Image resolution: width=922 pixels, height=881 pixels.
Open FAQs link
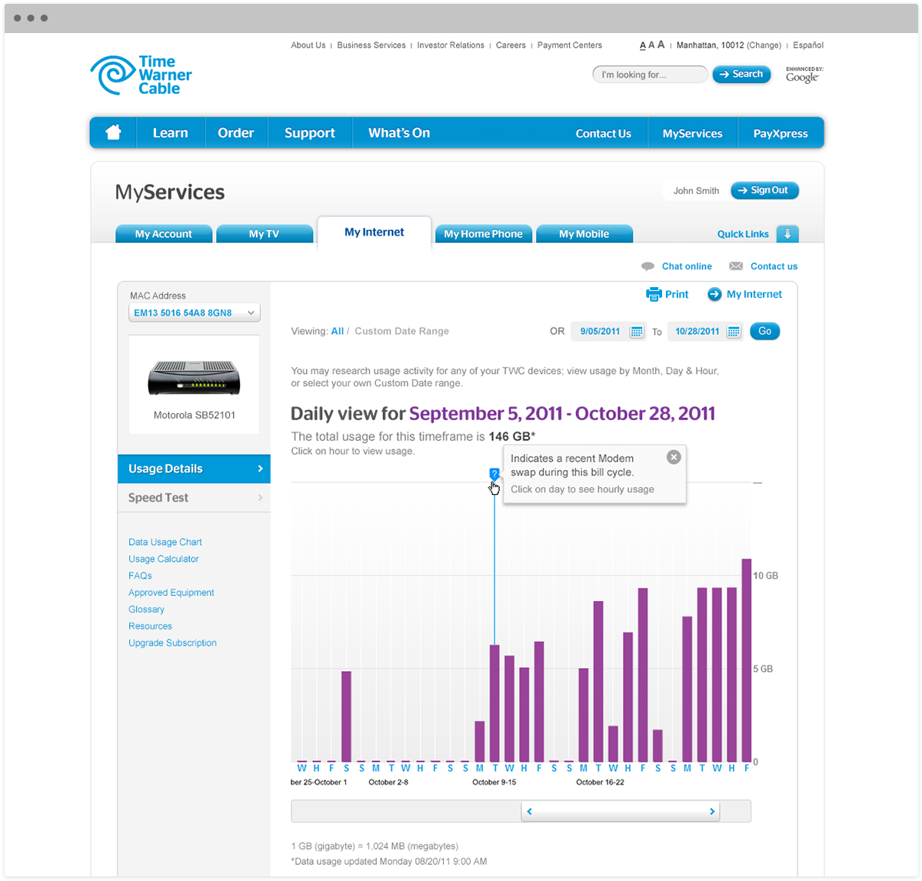(x=141, y=576)
